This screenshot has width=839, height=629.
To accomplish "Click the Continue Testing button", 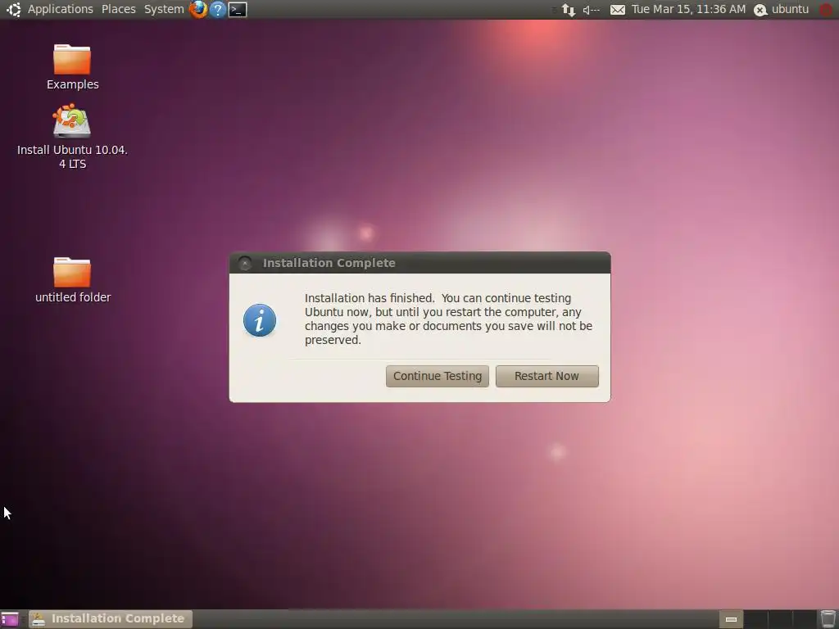I will 438,376.
